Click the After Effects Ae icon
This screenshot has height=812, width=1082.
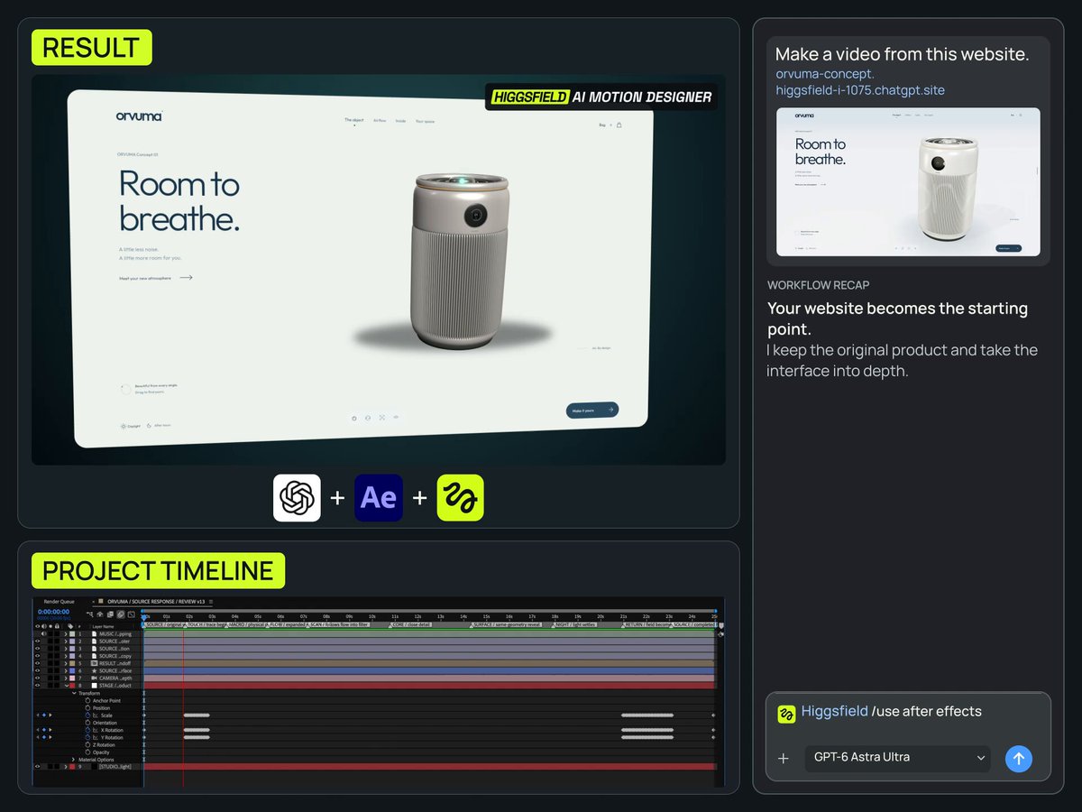[379, 498]
